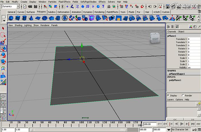Expand the polyPlane1 input node
Viewport: 201px width, 132px height.
pos(175,80)
